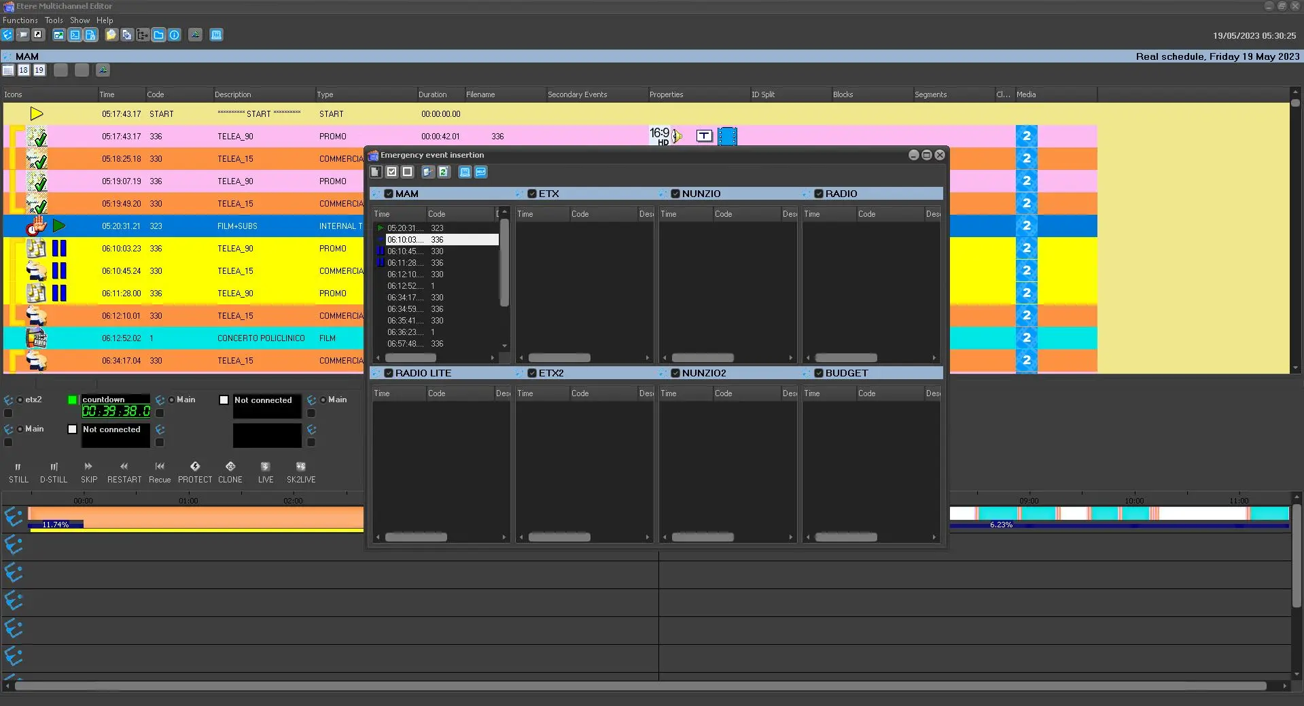Open the Functions menu
This screenshot has width=1304, height=706.
click(x=20, y=20)
